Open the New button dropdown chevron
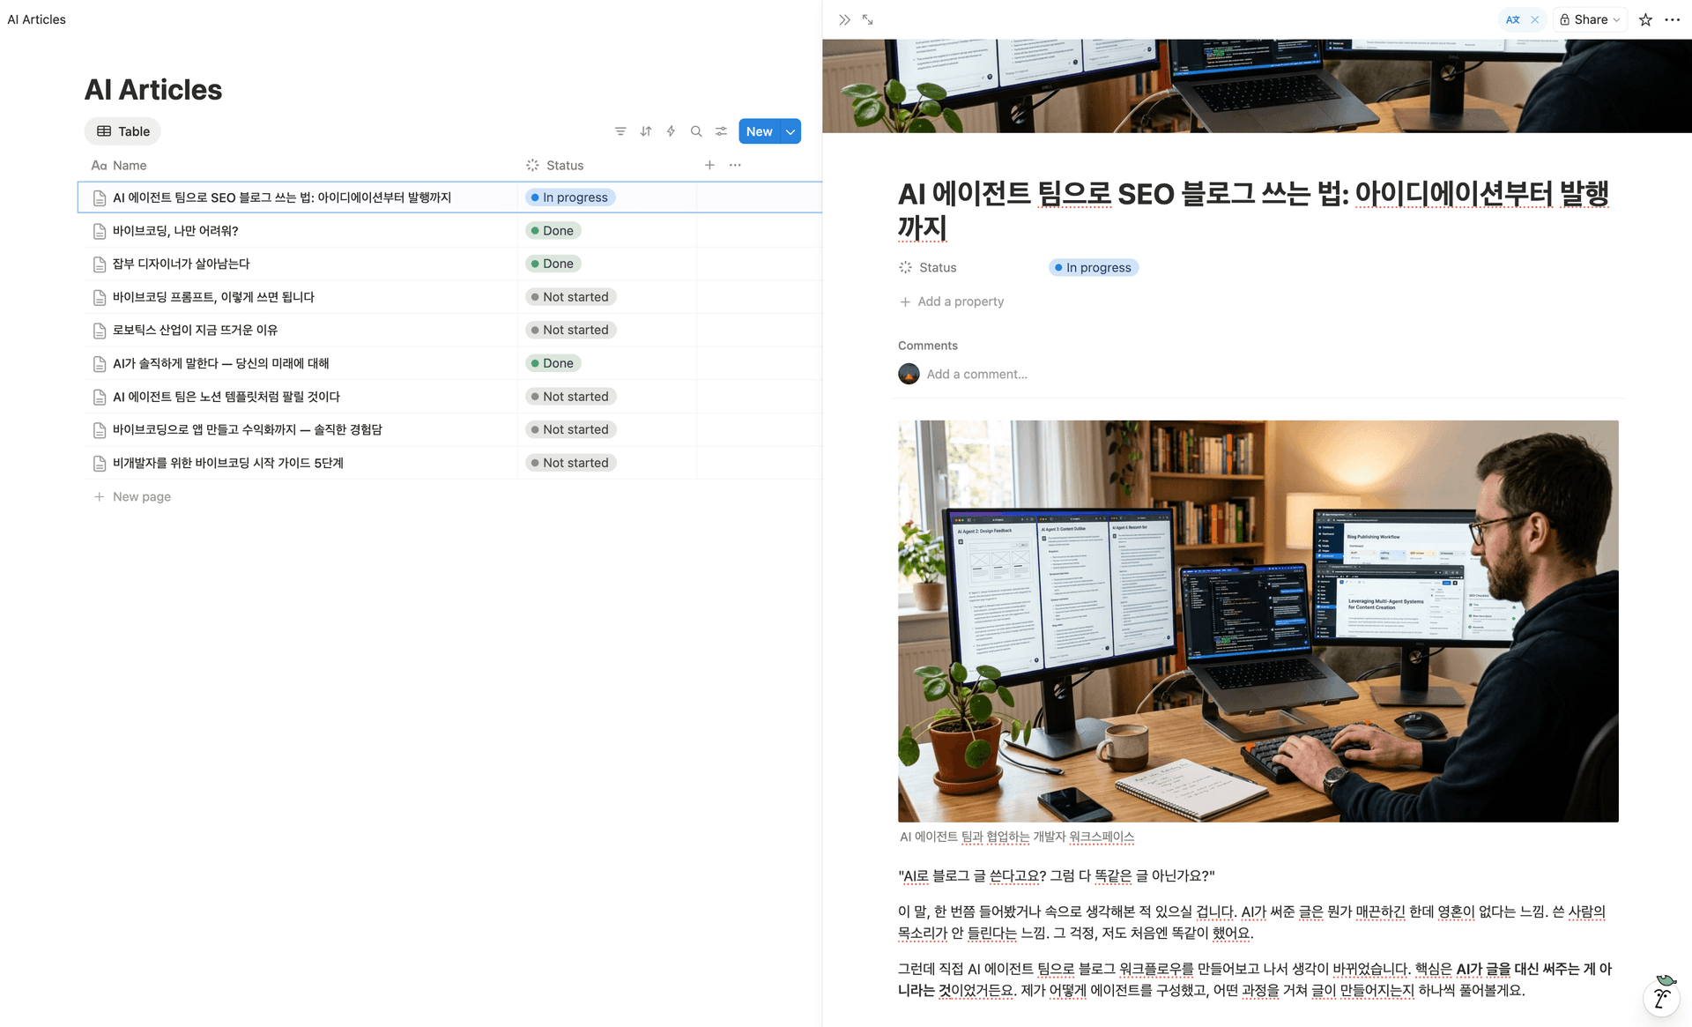This screenshot has height=1027, width=1692. 789,130
